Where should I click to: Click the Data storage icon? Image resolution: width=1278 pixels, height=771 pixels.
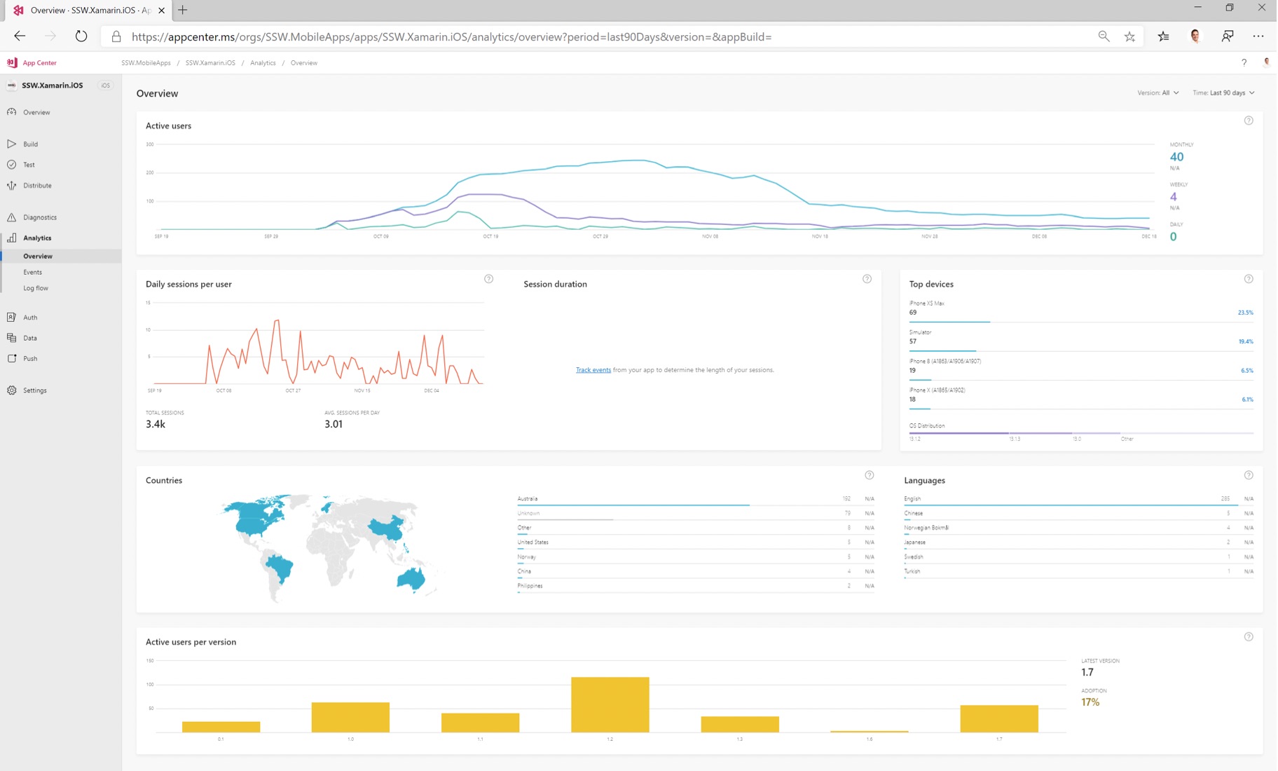point(12,338)
